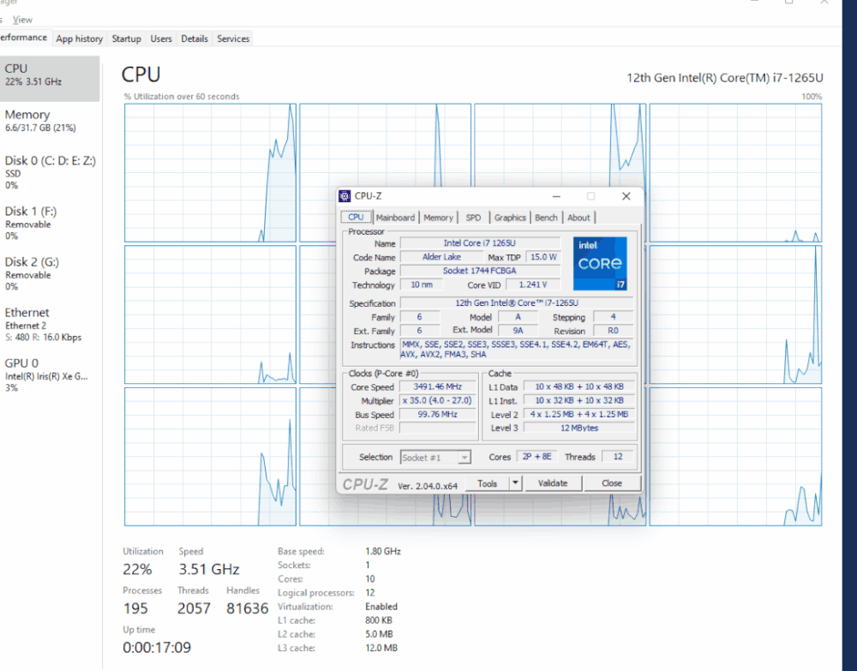Open the About tab in CPU-Z

[578, 218]
